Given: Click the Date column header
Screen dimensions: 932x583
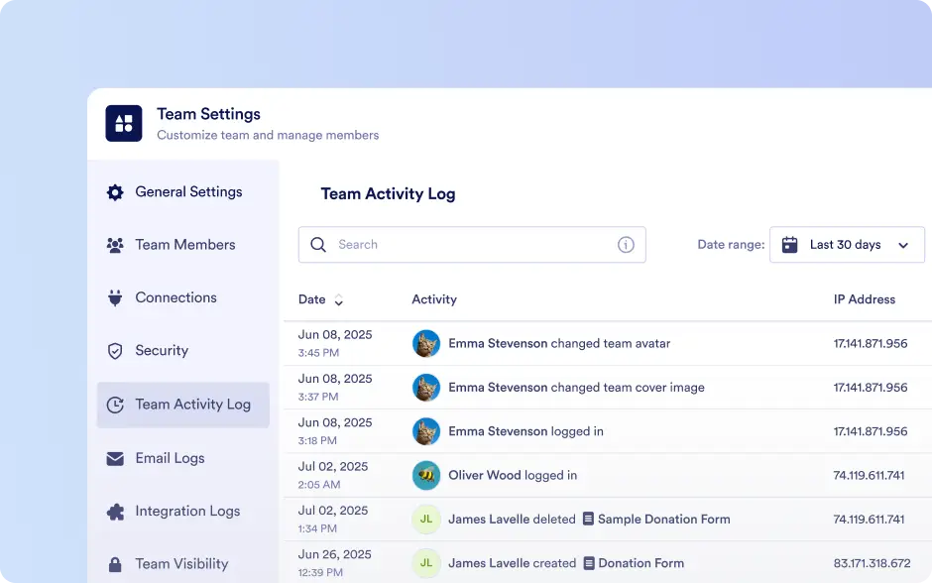Looking at the screenshot, I should 312,299.
